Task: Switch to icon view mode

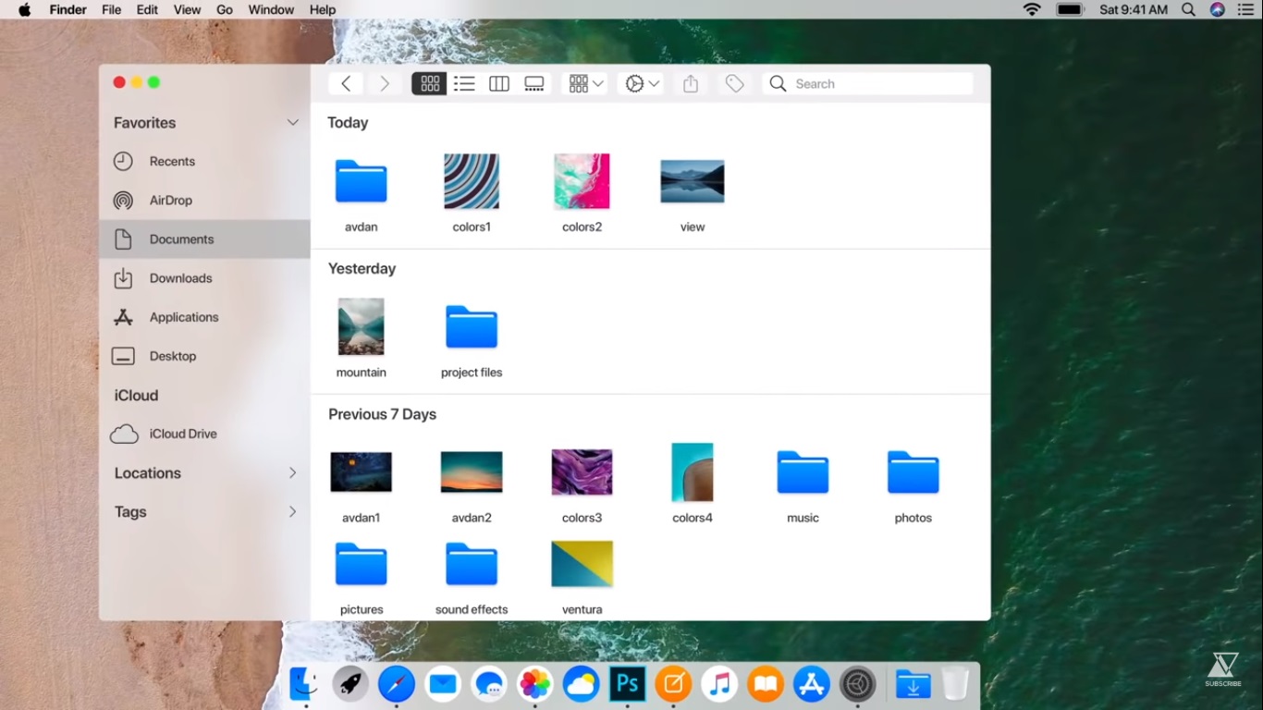Action: pos(429,84)
